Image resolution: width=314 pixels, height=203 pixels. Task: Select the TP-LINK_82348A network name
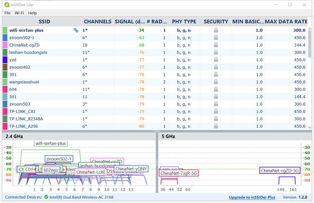(26, 119)
